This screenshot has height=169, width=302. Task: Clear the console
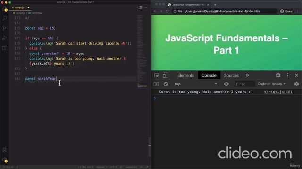tap(166, 84)
